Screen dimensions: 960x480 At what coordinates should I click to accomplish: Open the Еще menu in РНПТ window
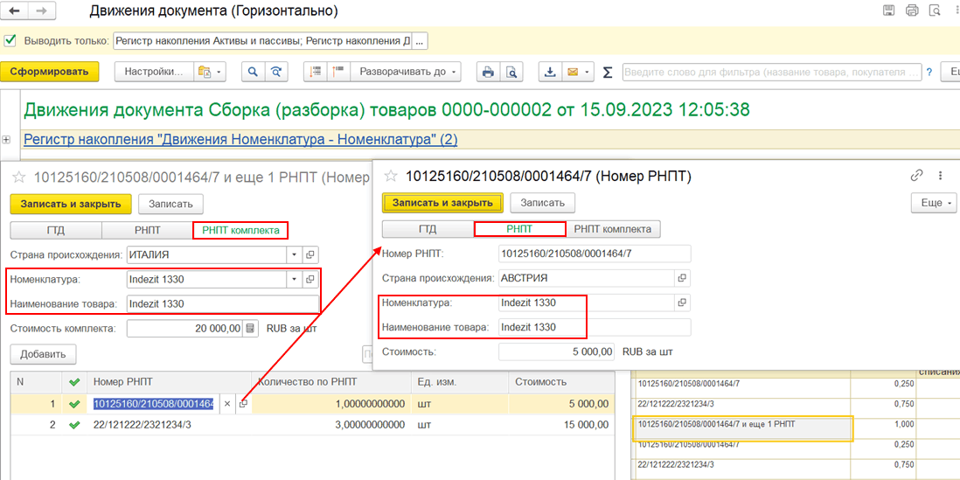coord(935,203)
